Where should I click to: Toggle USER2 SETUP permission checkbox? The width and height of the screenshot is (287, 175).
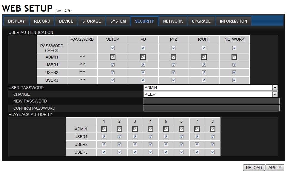[x=112, y=72]
